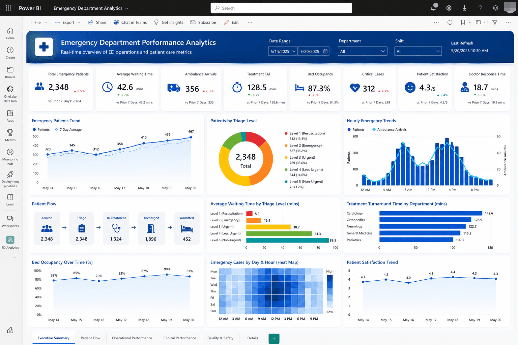The image size is (518, 345).
Task: Click the Triage clipboard card
Action: tap(81, 228)
